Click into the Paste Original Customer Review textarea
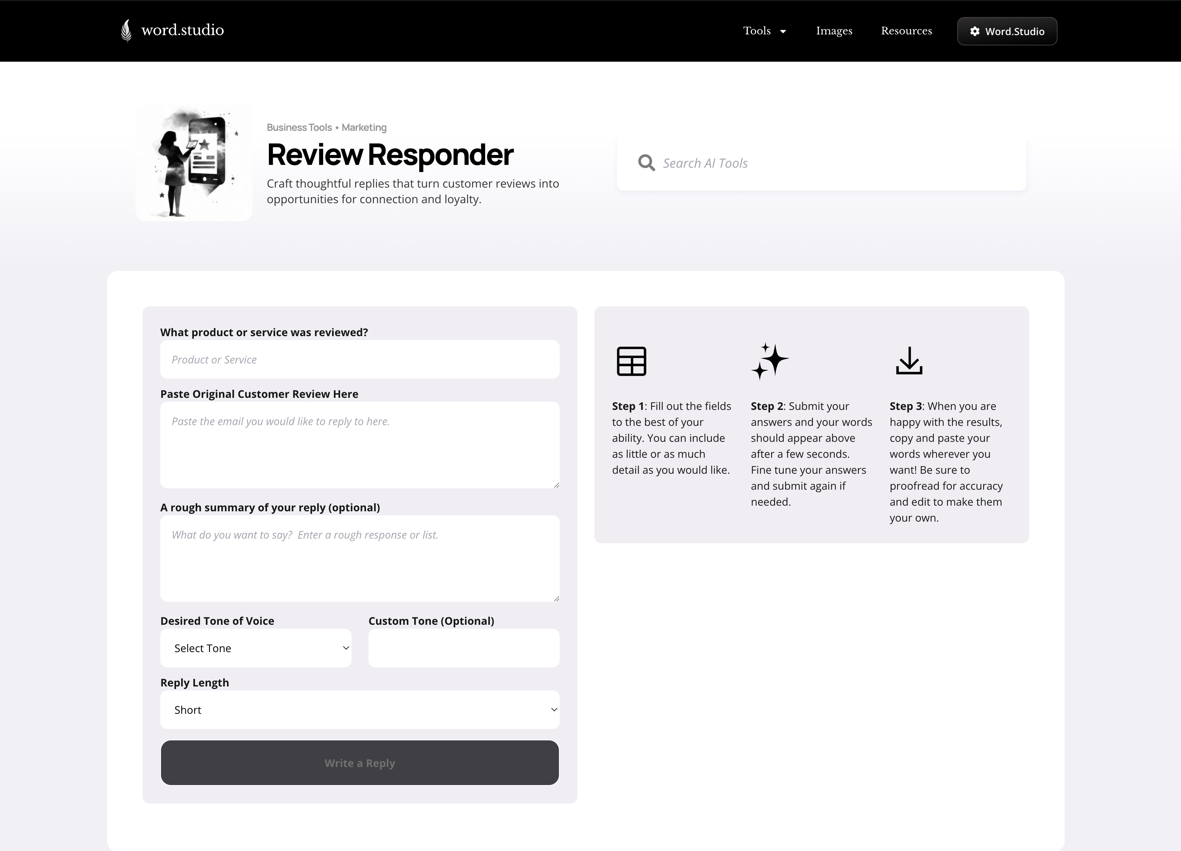1181x851 pixels. 359,445
